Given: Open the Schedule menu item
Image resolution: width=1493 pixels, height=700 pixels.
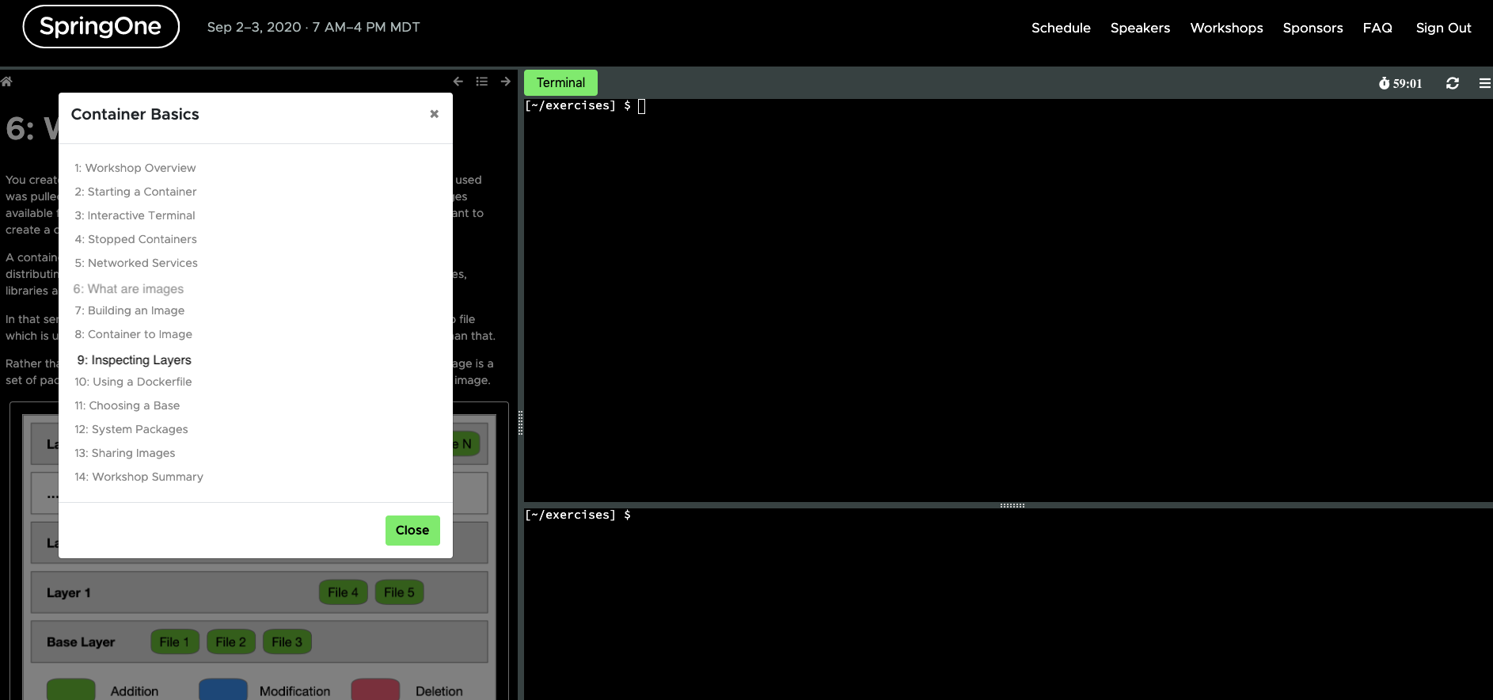Looking at the screenshot, I should (x=1060, y=28).
